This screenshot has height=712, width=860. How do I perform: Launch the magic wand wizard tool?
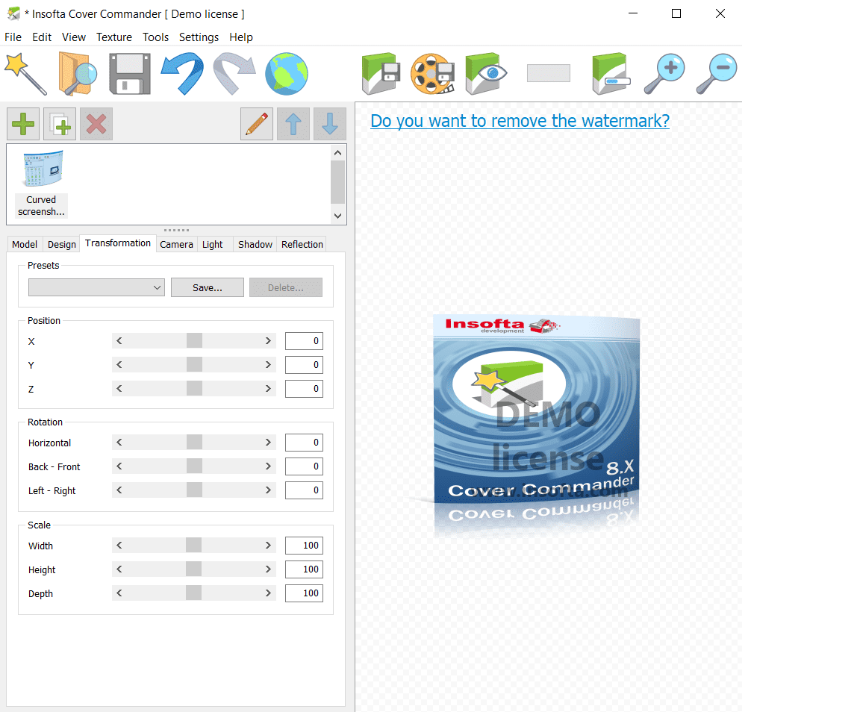click(25, 73)
